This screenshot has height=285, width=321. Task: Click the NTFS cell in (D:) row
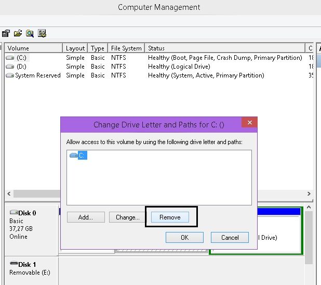click(x=118, y=67)
